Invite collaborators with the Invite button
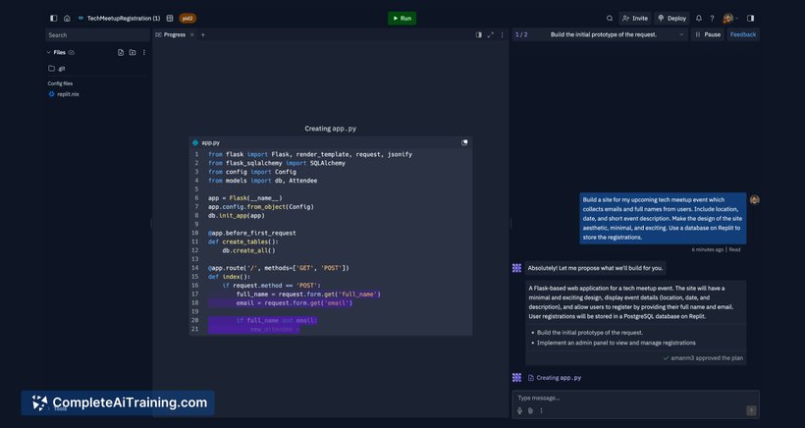 click(x=635, y=18)
